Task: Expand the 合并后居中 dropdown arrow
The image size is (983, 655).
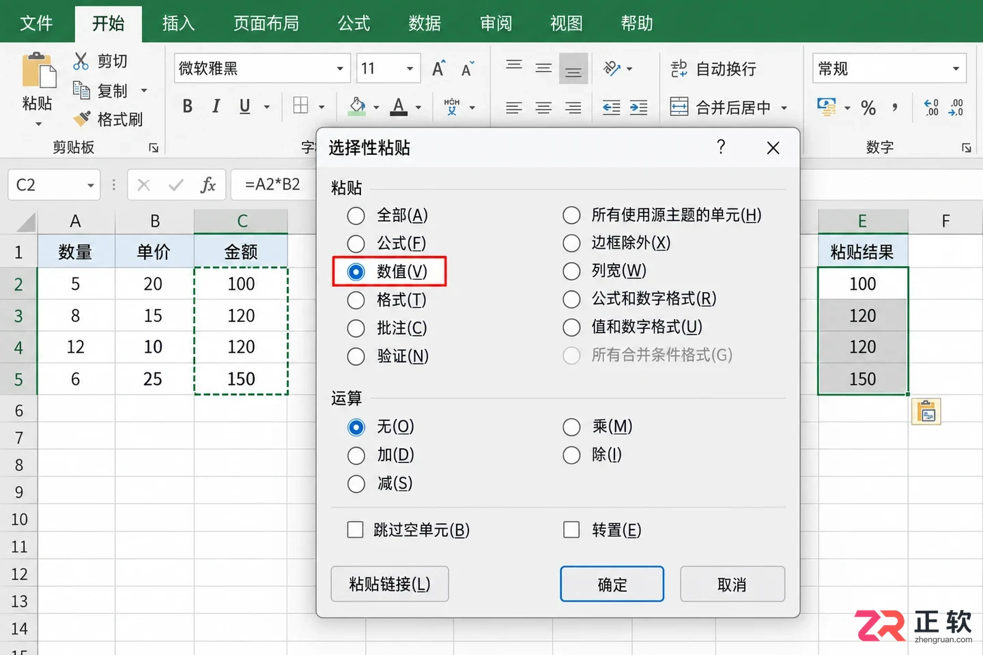Action: pos(784,108)
